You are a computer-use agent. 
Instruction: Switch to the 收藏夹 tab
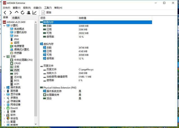point(16,18)
